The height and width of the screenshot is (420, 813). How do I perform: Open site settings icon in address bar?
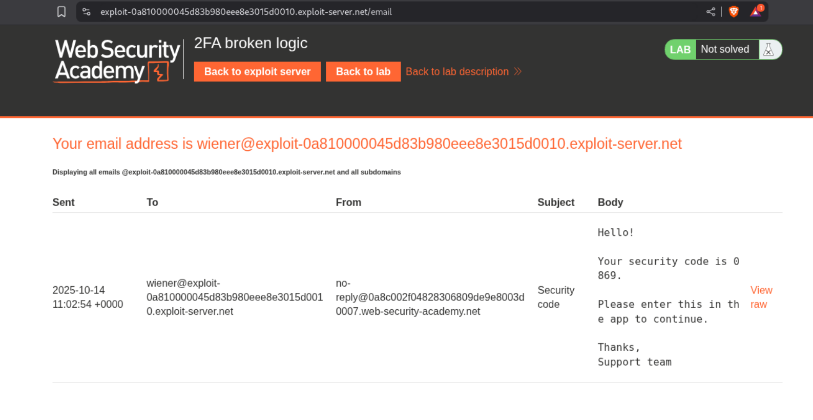click(x=87, y=12)
